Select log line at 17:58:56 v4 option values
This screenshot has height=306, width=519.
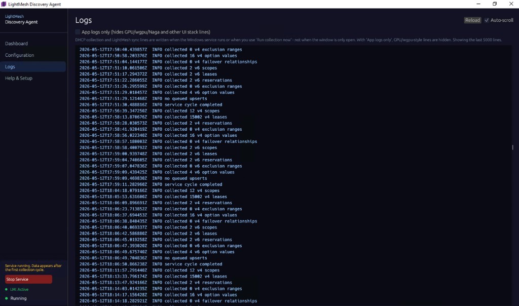point(158,135)
